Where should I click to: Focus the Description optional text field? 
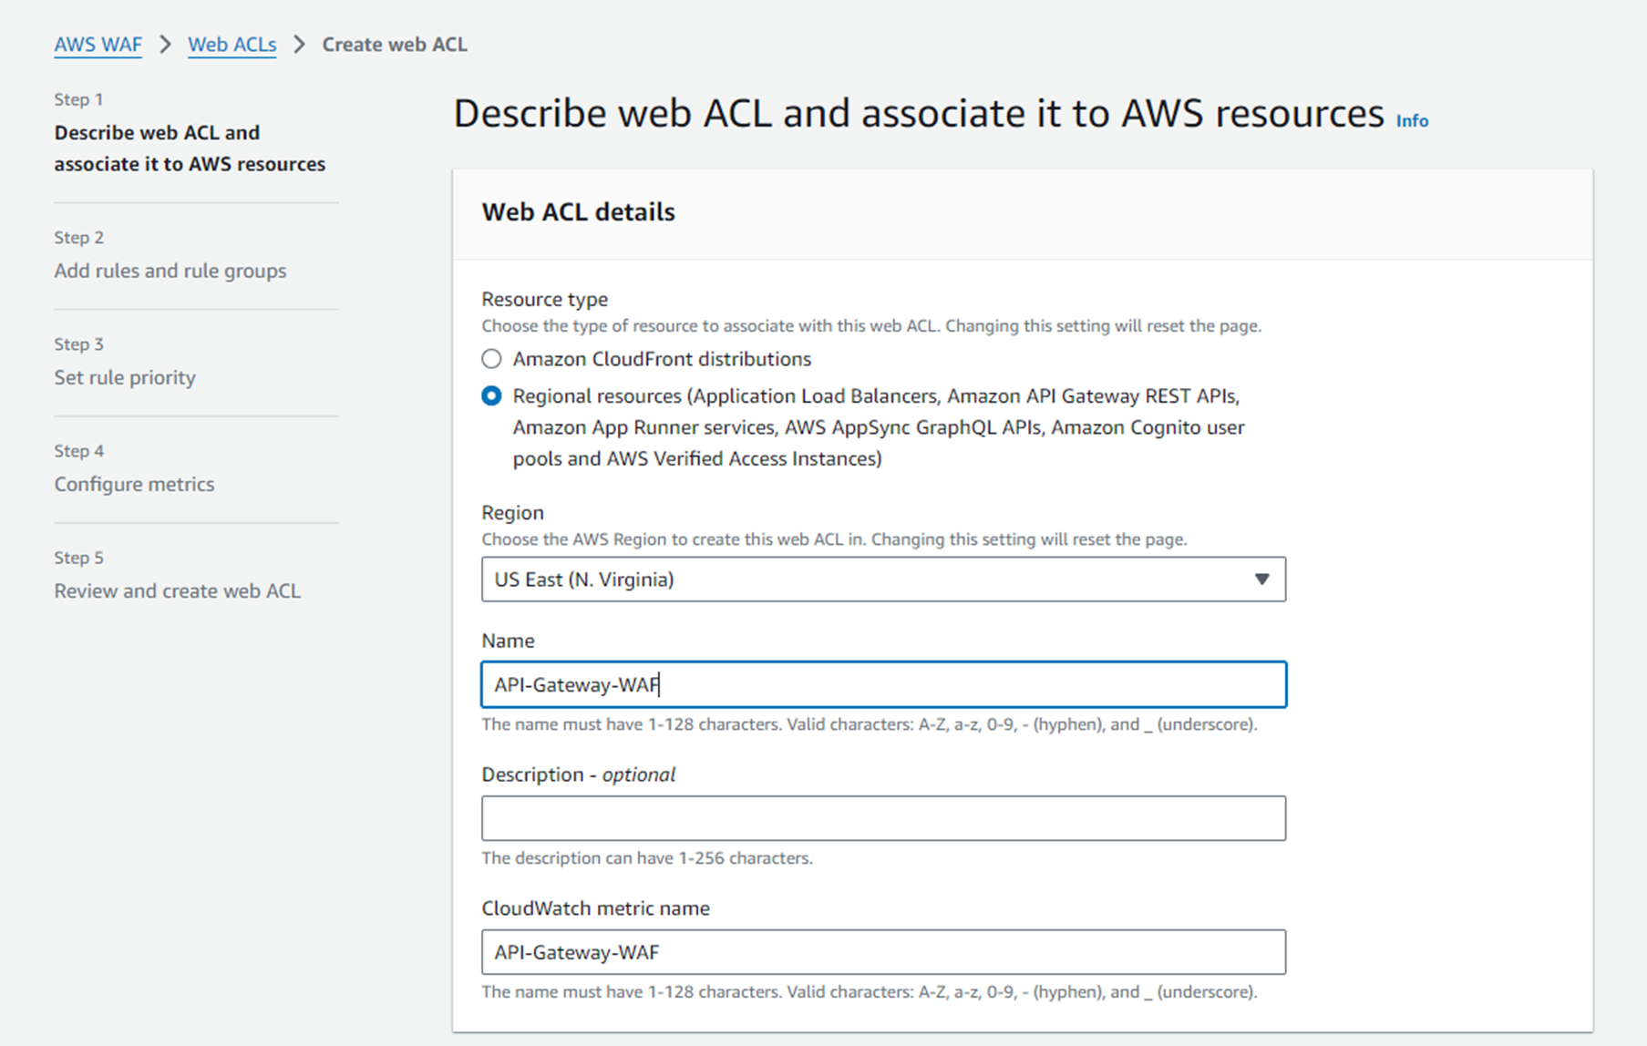882,818
